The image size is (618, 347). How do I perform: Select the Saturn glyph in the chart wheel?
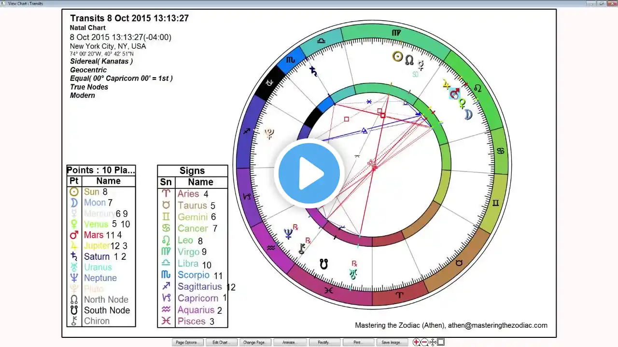point(314,72)
